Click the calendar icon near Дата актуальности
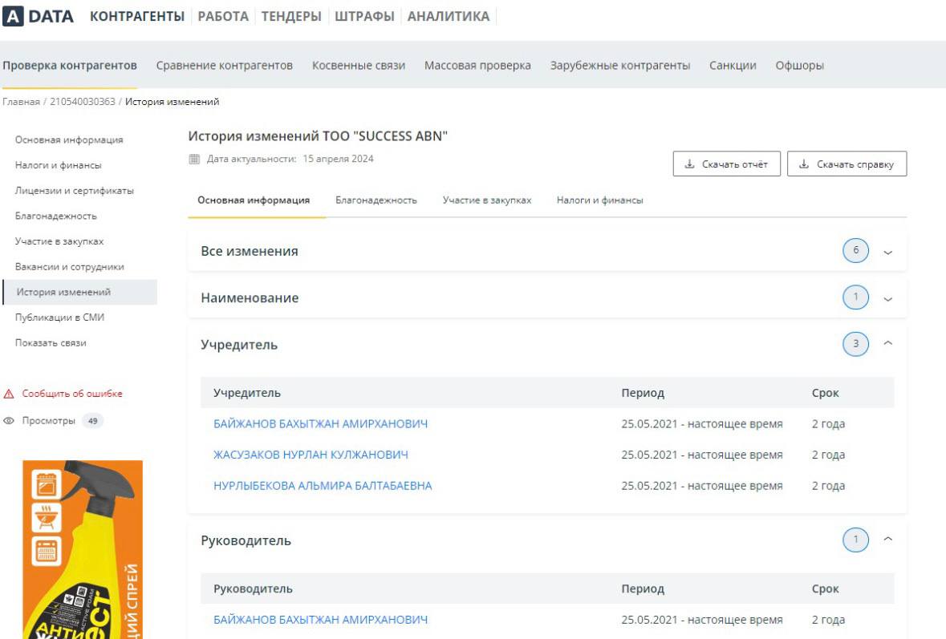This screenshot has height=639, width=946. point(194,159)
